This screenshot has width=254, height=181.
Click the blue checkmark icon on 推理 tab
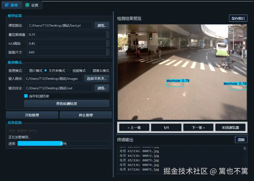point(7,5)
